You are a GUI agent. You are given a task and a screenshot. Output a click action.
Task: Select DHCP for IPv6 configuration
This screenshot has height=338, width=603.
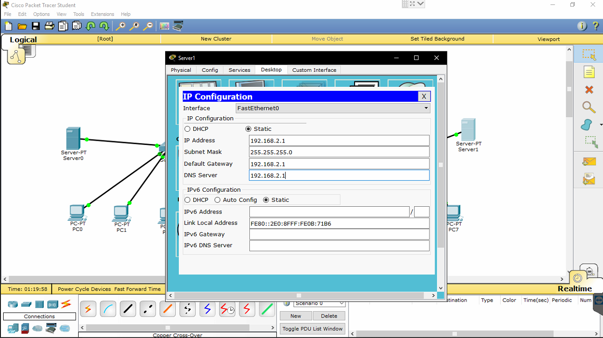[187, 199]
